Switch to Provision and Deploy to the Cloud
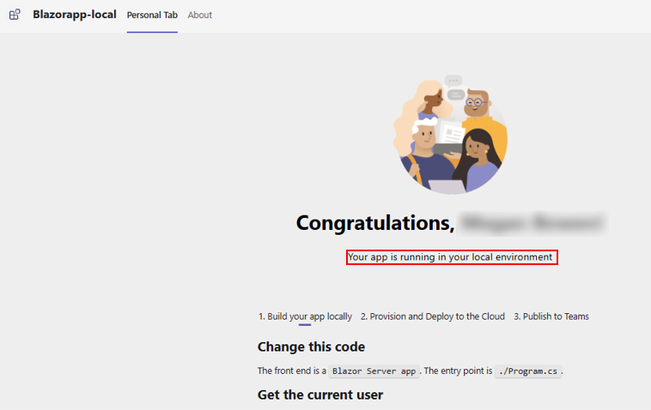Viewport: 651px width, 410px height. click(433, 317)
